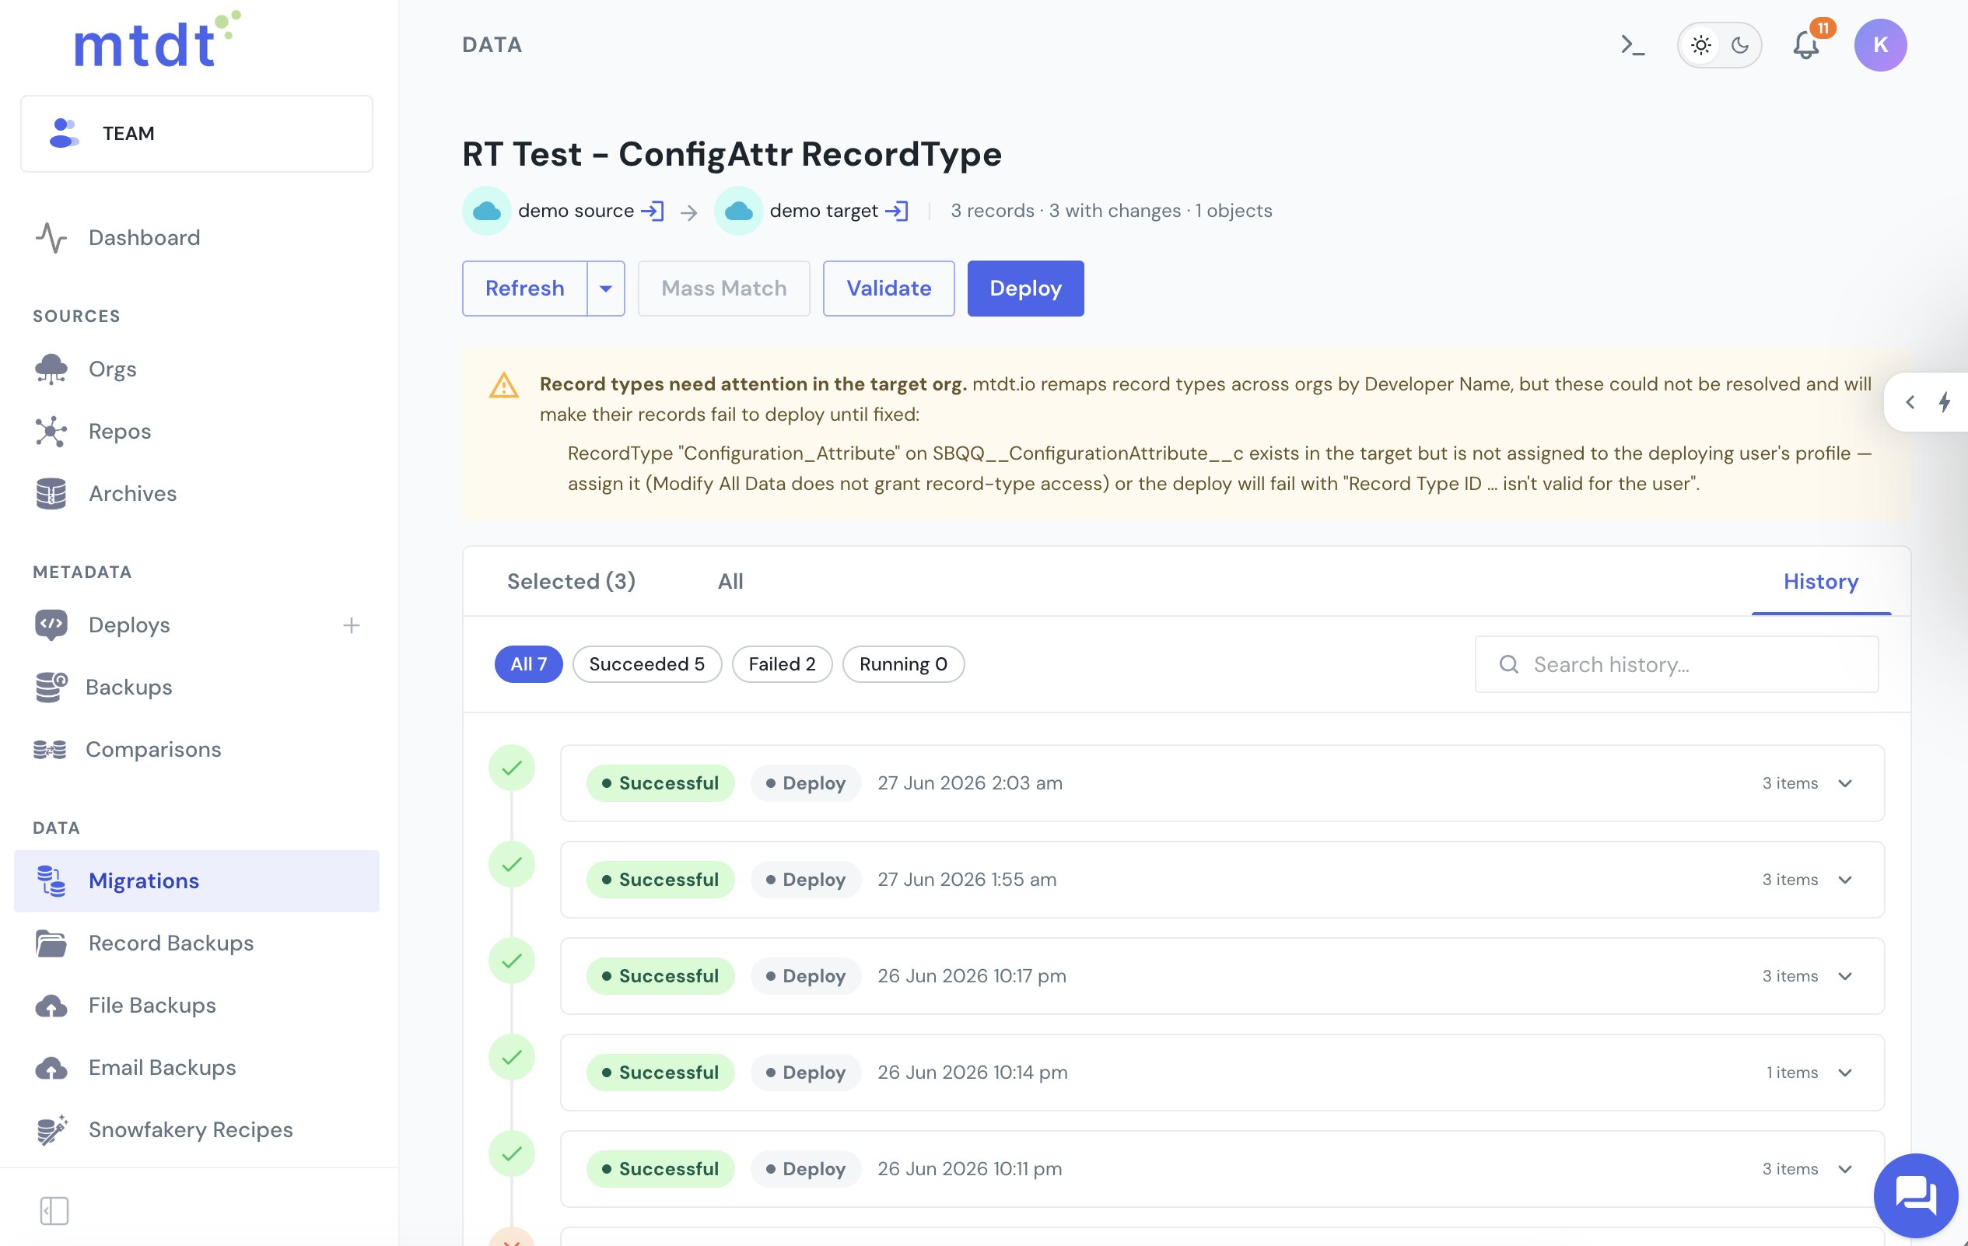This screenshot has height=1246, width=1968.
Task: Click the demo source cloud icon
Action: click(487, 211)
